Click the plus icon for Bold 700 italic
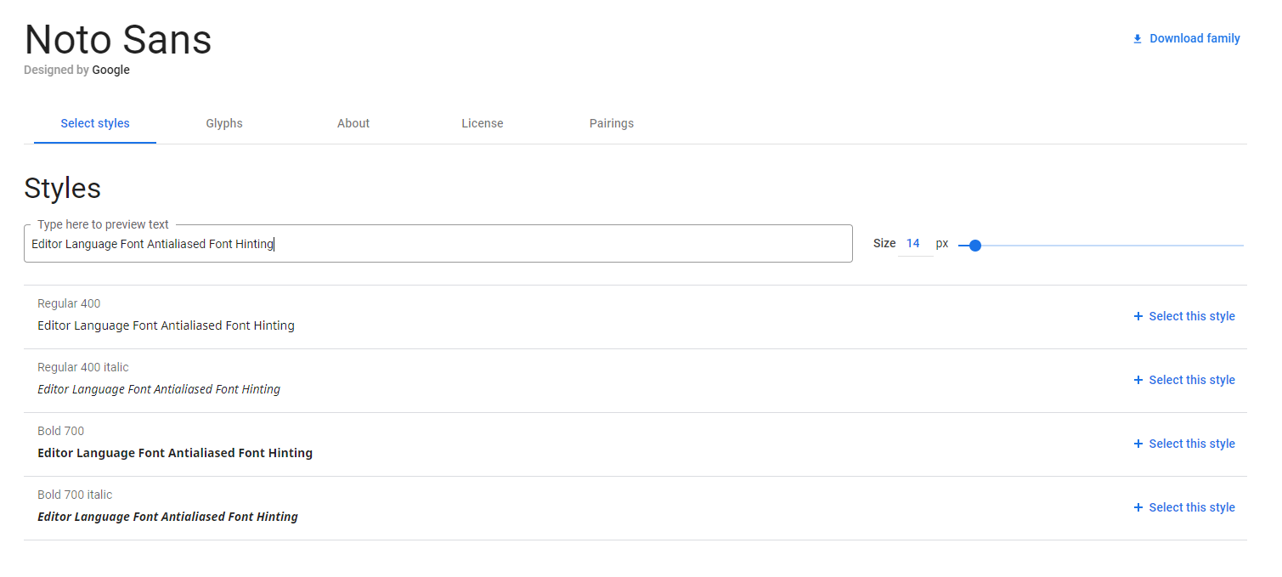Image resolution: width=1282 pixels, height=577 pixels. click(x=1138, y=507)
